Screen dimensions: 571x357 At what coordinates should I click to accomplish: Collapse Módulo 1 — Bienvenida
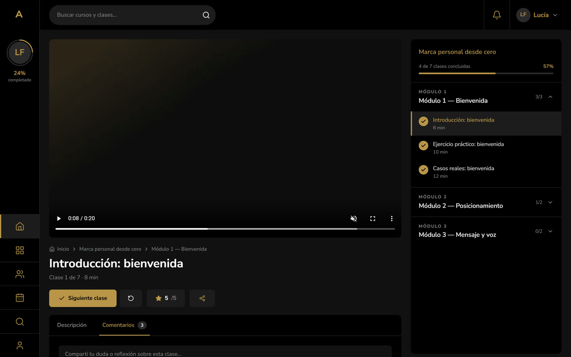(x=486, y=97)
